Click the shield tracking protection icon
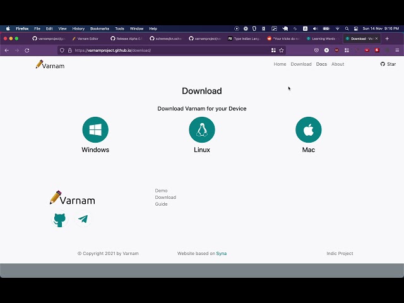Viewport: 404px width, 303px height. click(62, 50)
